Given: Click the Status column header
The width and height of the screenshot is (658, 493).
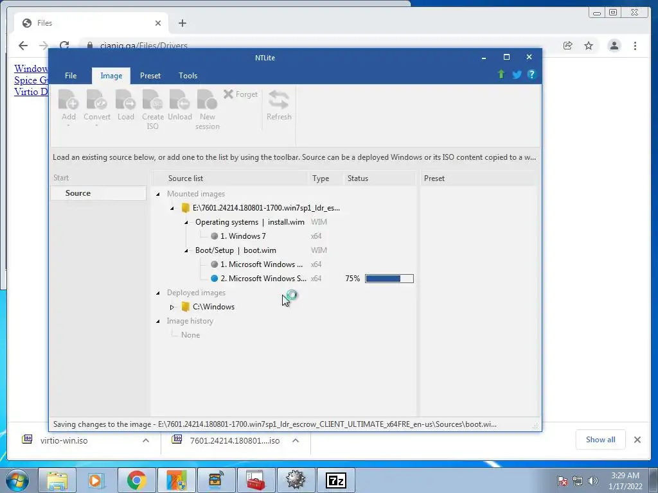Looking at the screenshot, I should coord(379,178).
